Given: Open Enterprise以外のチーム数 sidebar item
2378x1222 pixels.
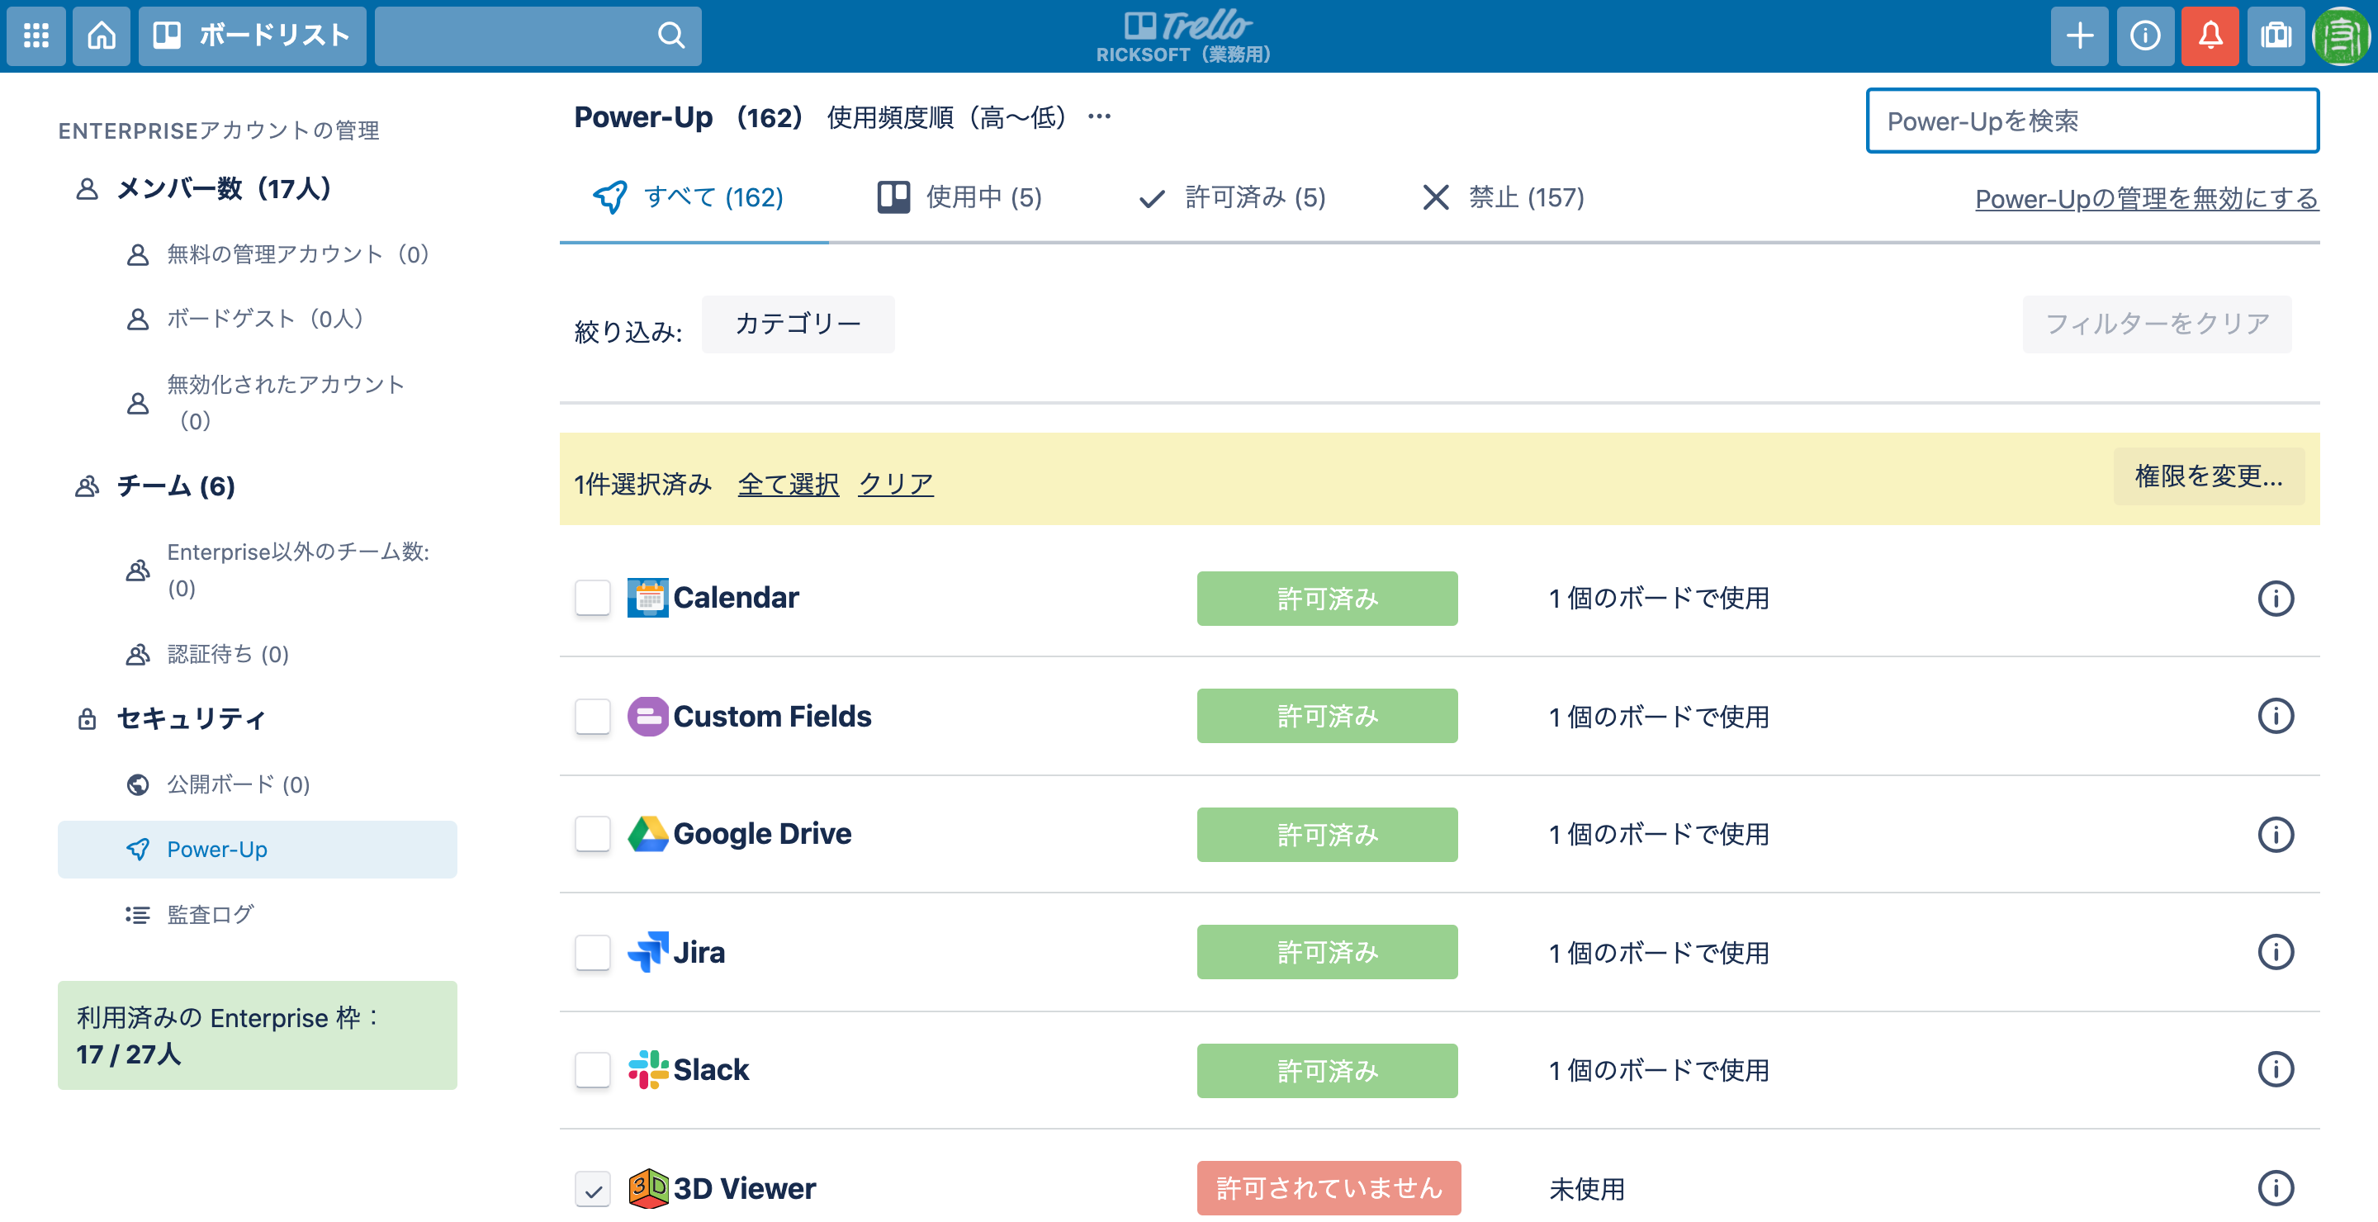Looking at the screenshot, I should coord(278,571).
